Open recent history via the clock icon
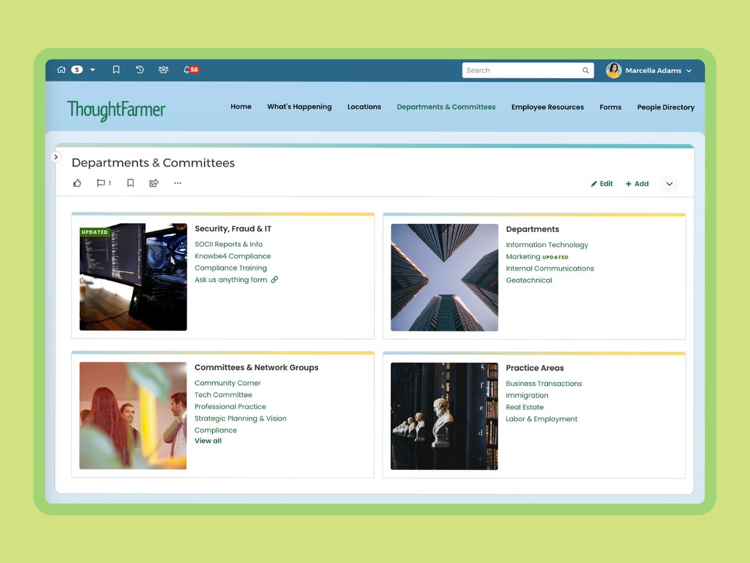 click(x=139, y=69)
